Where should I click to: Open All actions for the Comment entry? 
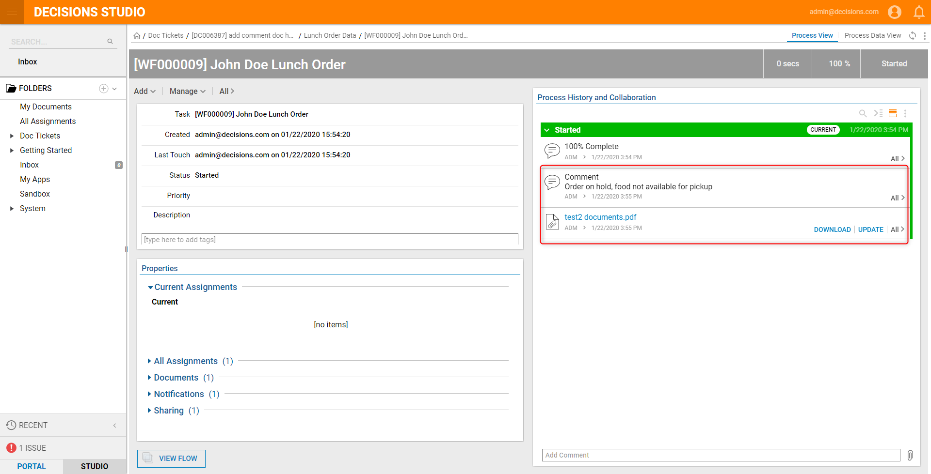(898, 198)
